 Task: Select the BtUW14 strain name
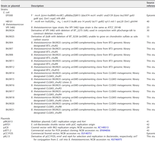click(10, 73)
